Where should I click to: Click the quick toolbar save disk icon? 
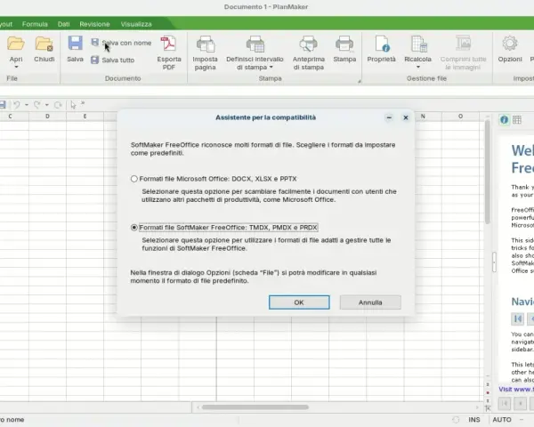[3, 105]
